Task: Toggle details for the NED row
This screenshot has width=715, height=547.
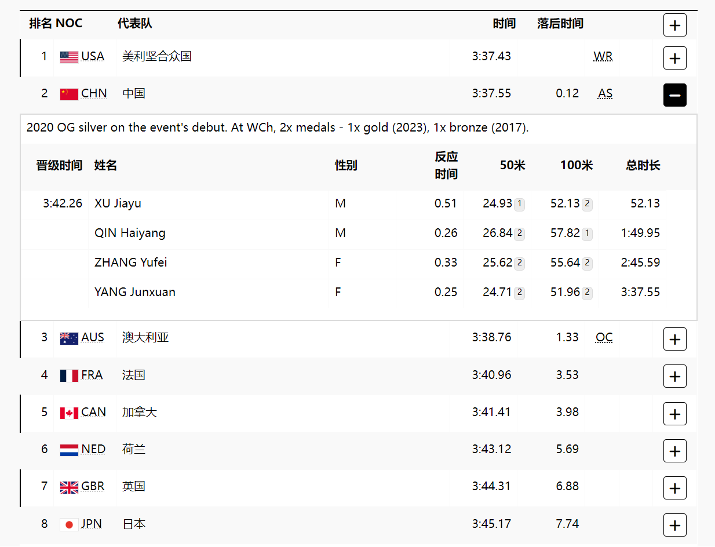Action: pos(674,451)
